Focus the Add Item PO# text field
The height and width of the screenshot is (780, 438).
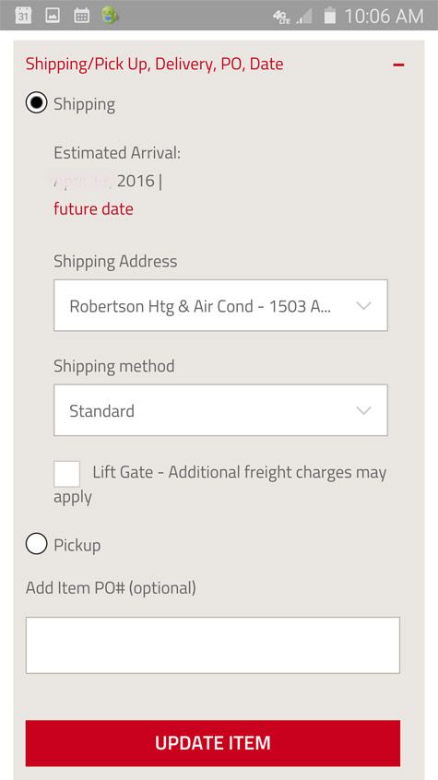212,645
